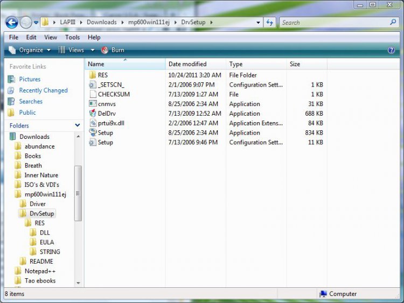Select DrvSetup in the address breadcrumb

tap(193, 22)
